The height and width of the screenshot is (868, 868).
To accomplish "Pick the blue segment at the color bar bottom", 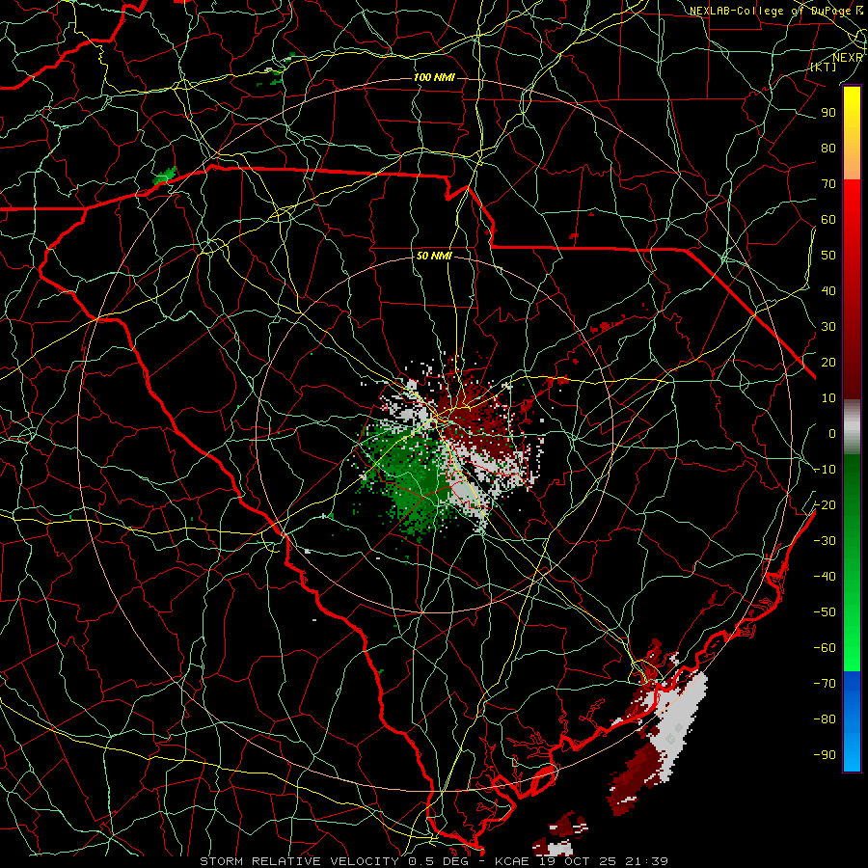I will 852,720.
